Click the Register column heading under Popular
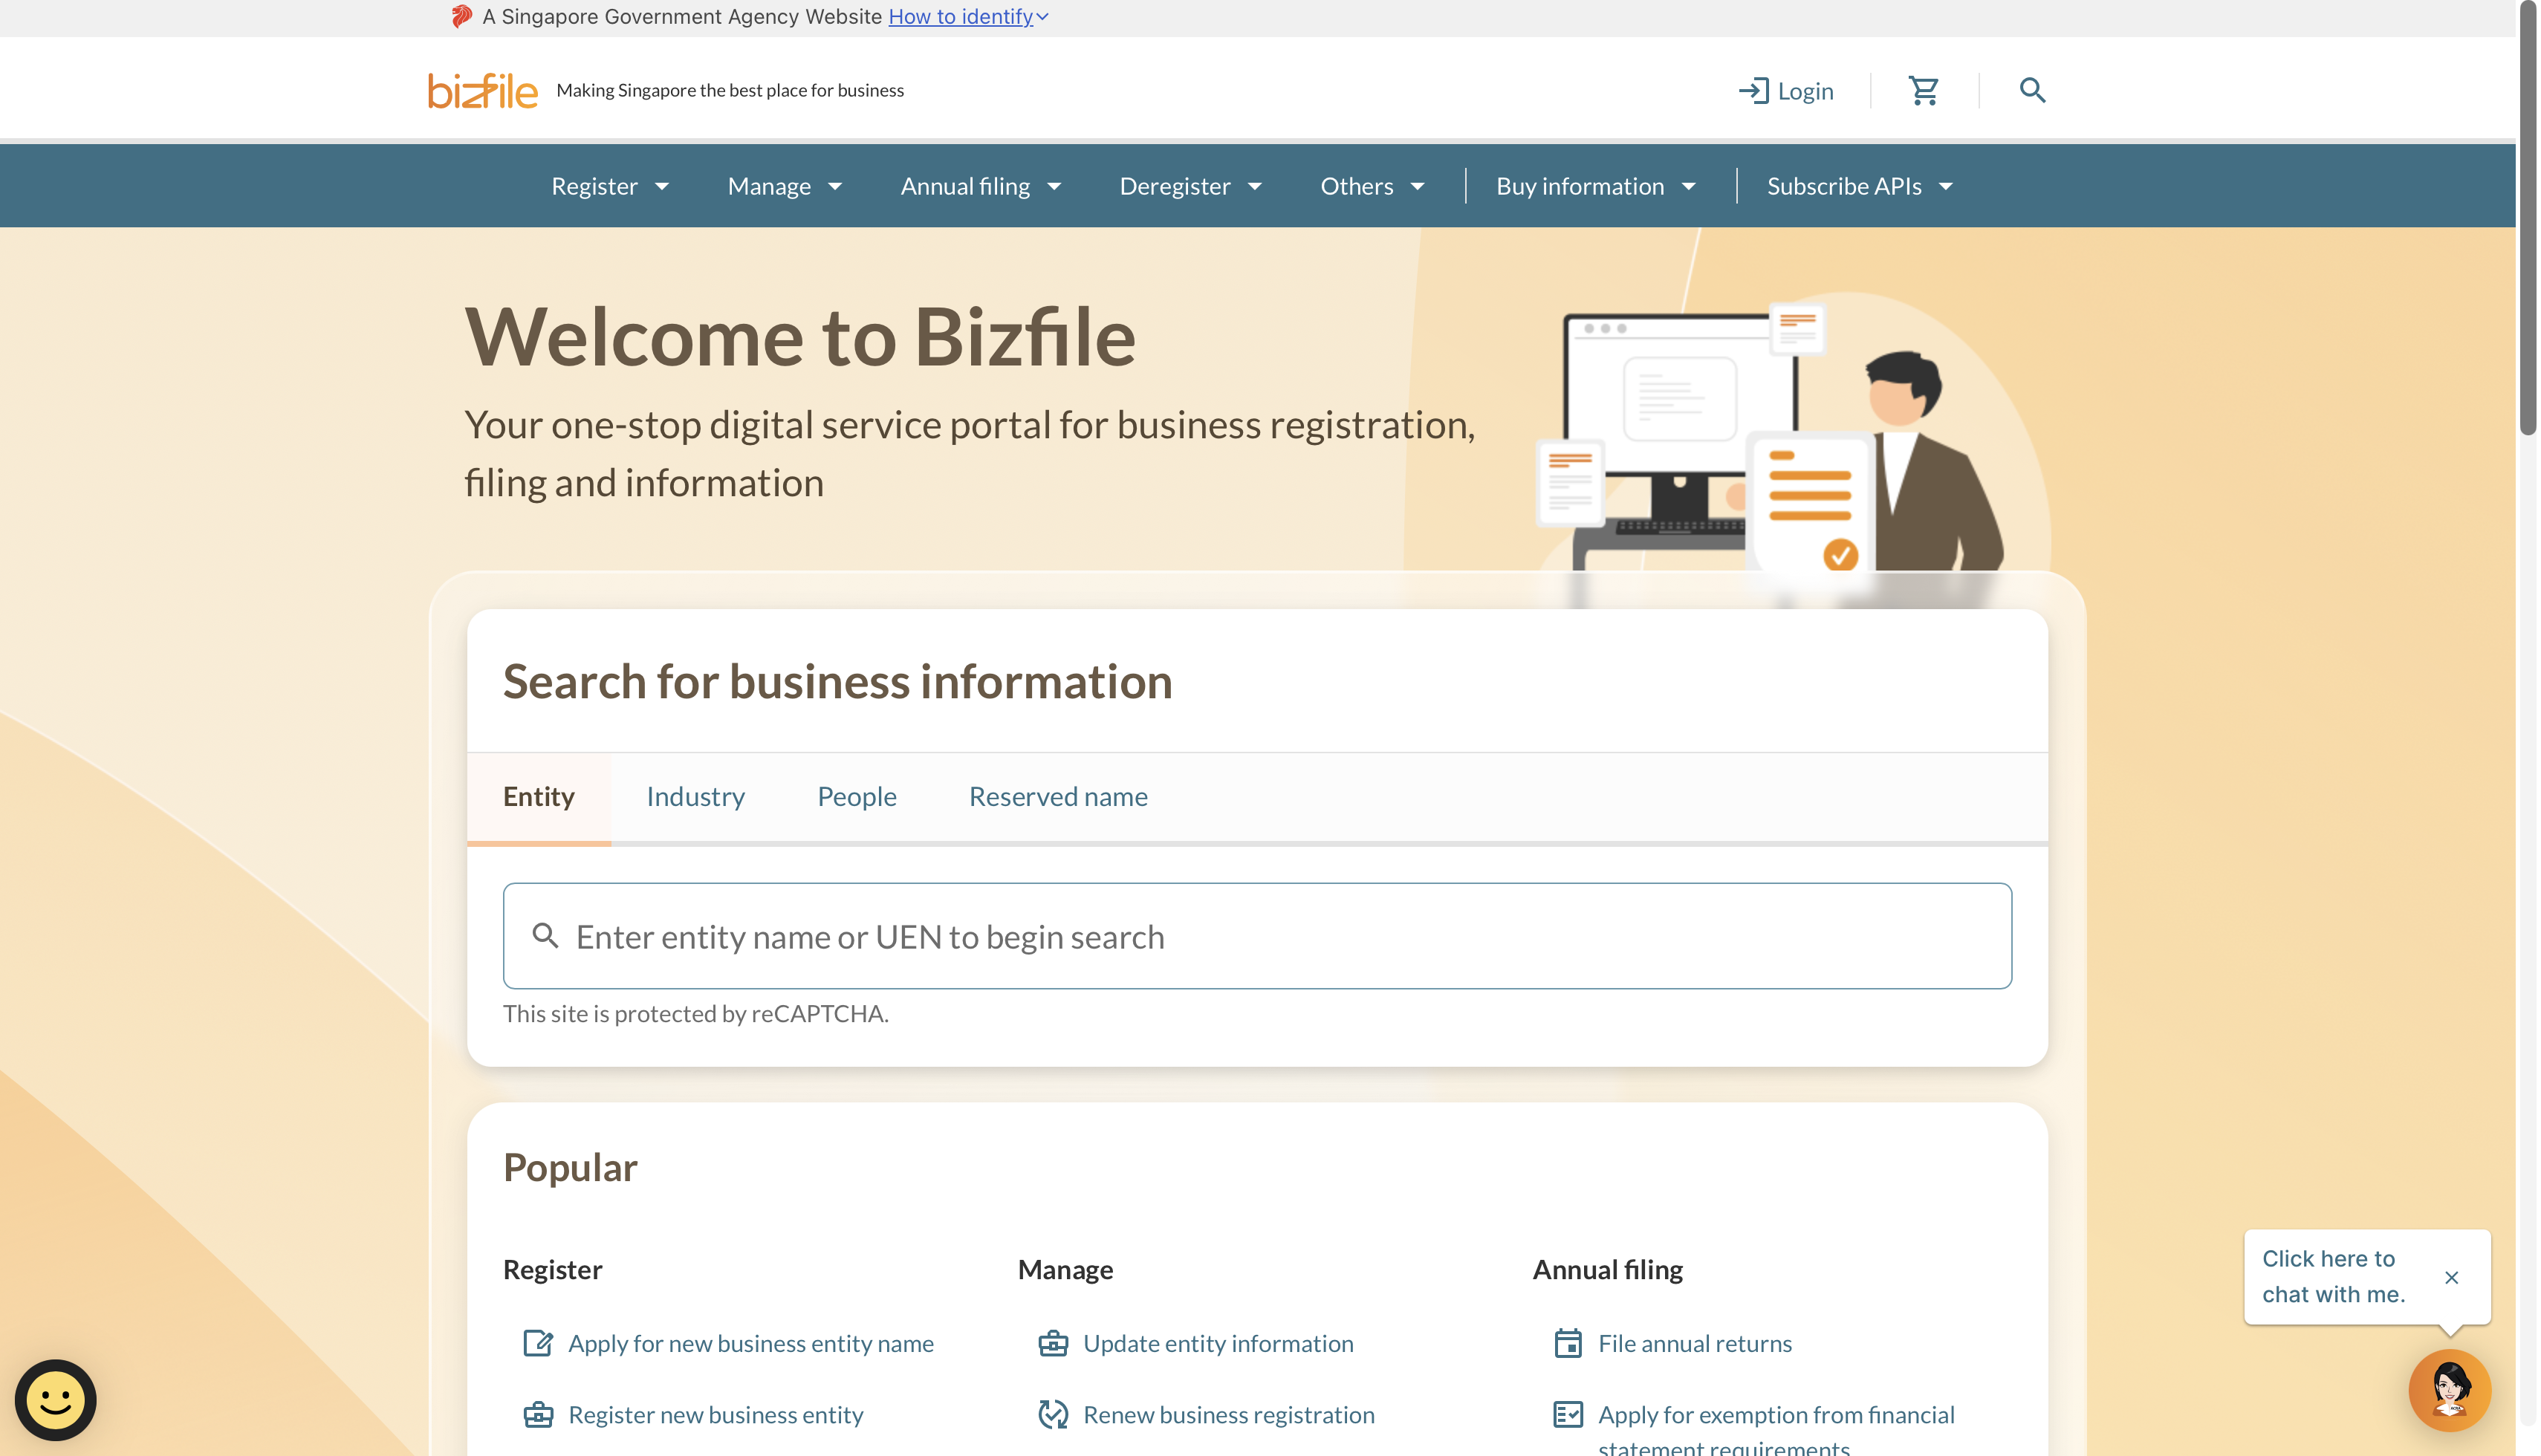Screen dimensions: 2541x1456 552,1269
